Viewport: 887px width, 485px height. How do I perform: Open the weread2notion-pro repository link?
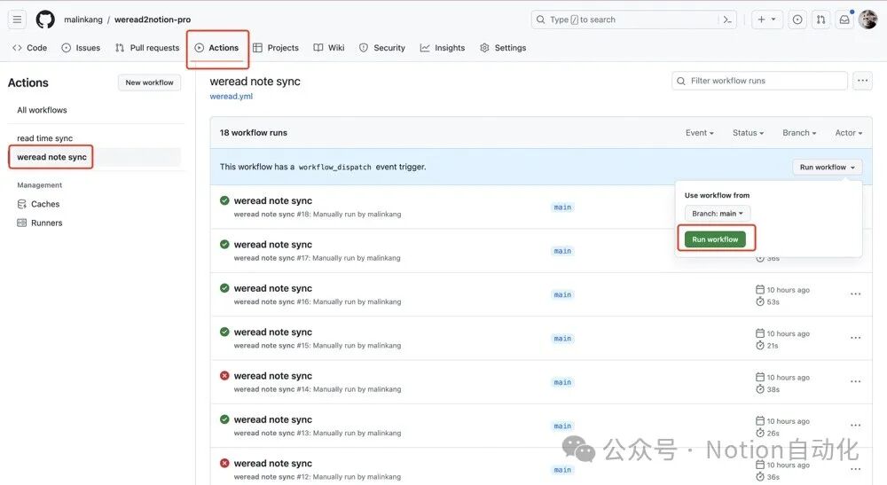pyautogui.click(x=153, y=20)
